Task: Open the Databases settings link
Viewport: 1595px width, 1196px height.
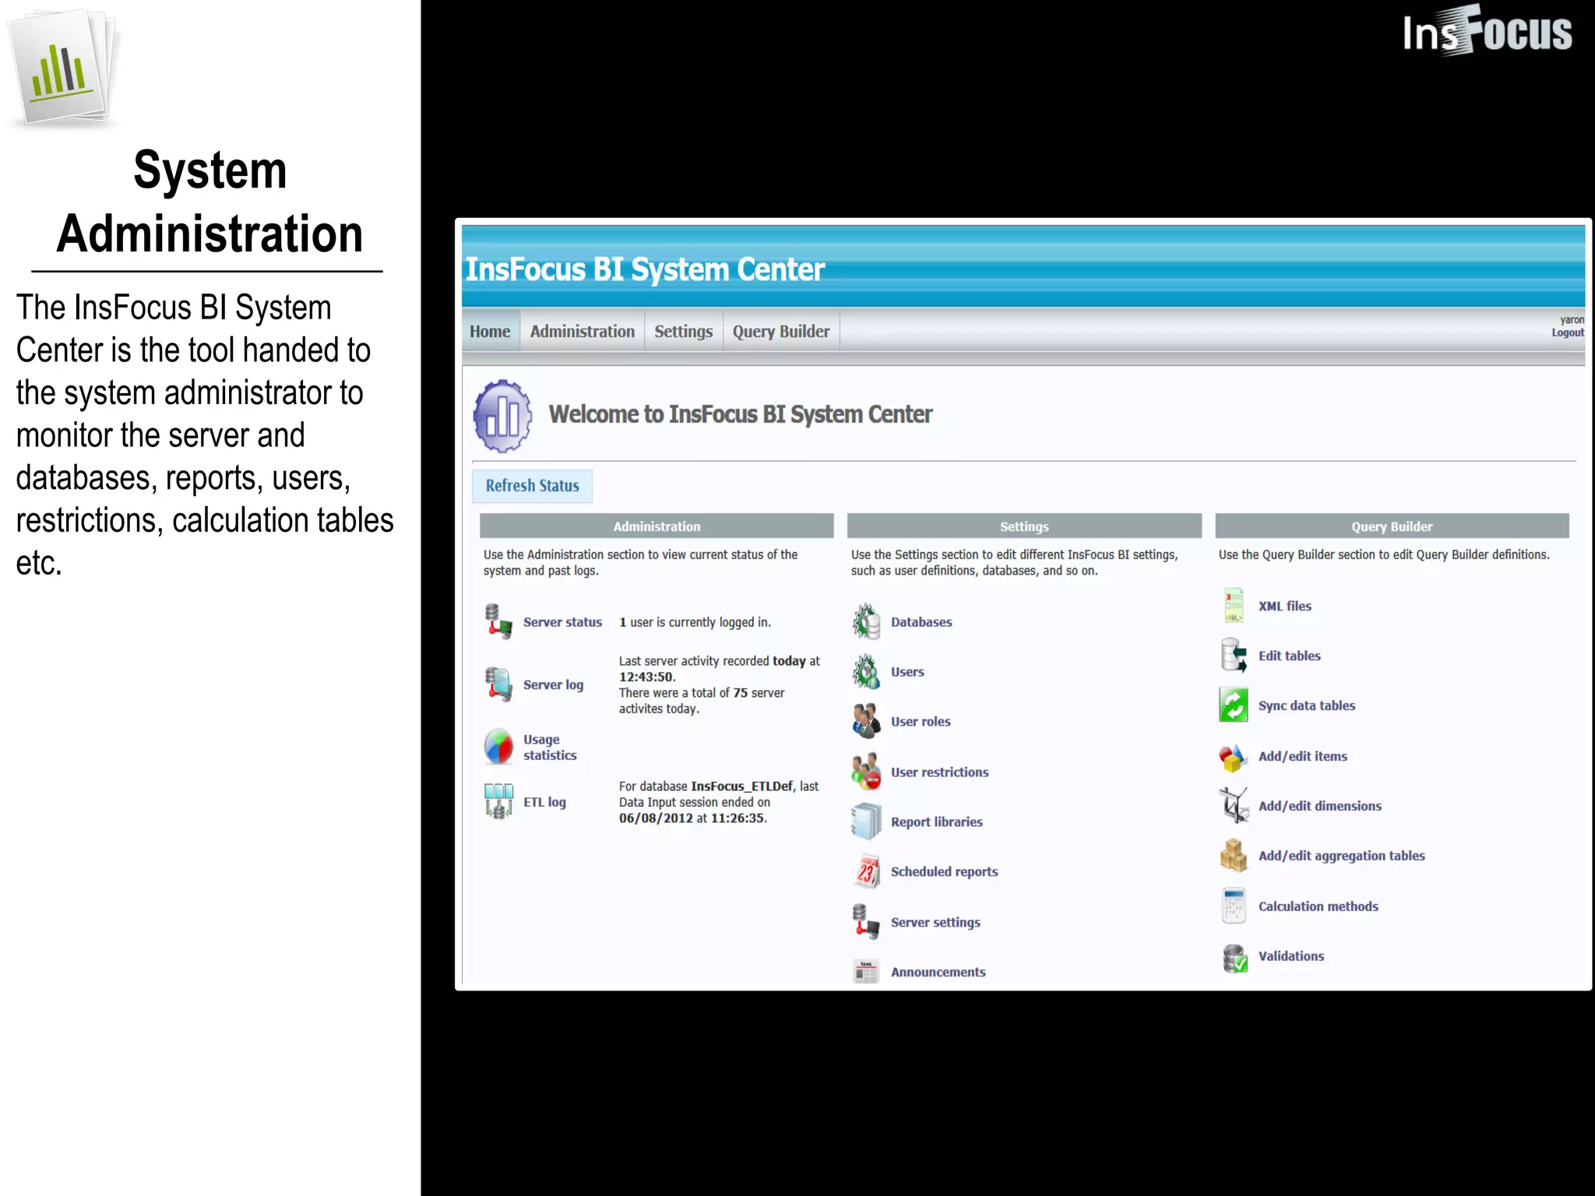Action: tap(921, 622)
